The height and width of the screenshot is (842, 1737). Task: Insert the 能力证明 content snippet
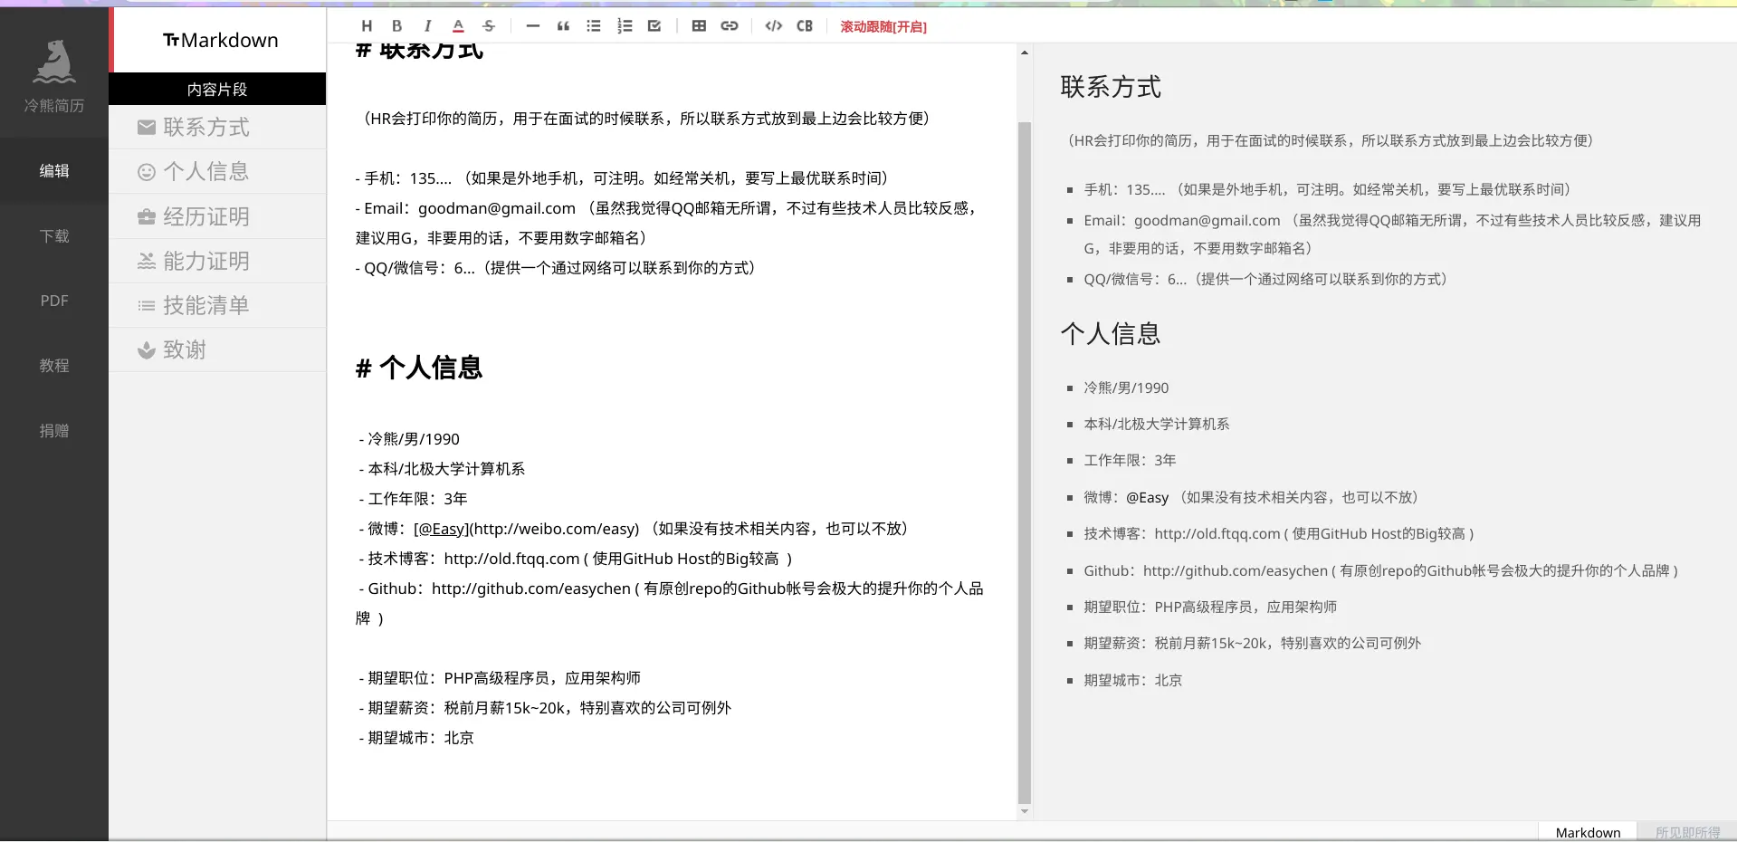[x=217, y=261]
